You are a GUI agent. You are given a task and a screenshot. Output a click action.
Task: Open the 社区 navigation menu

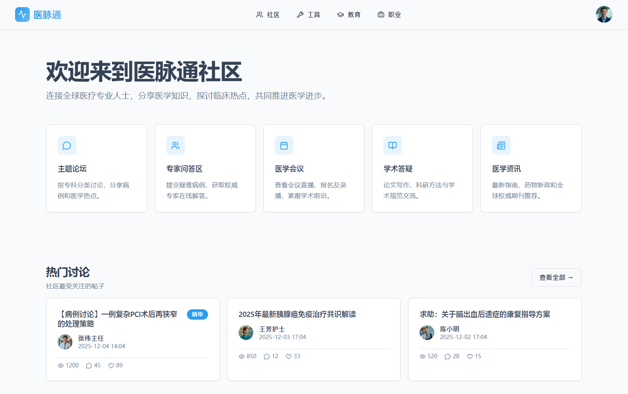[268, 15]
